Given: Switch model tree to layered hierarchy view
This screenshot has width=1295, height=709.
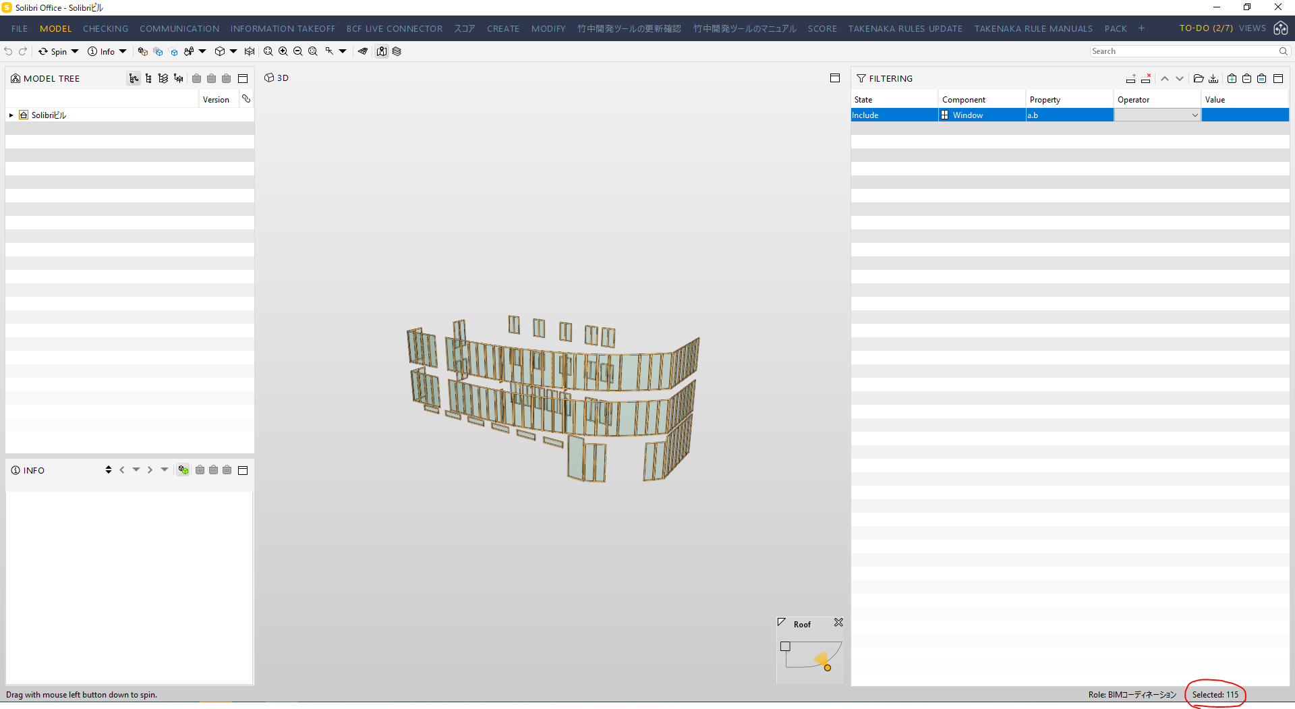Looking at the screenshot, I should click(x=163, y=79).
